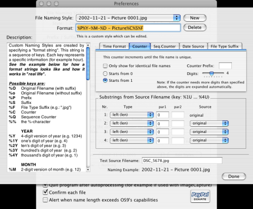Select the Starts from 1 option
This screenshot has width=253, height=209.
point(105,80)
